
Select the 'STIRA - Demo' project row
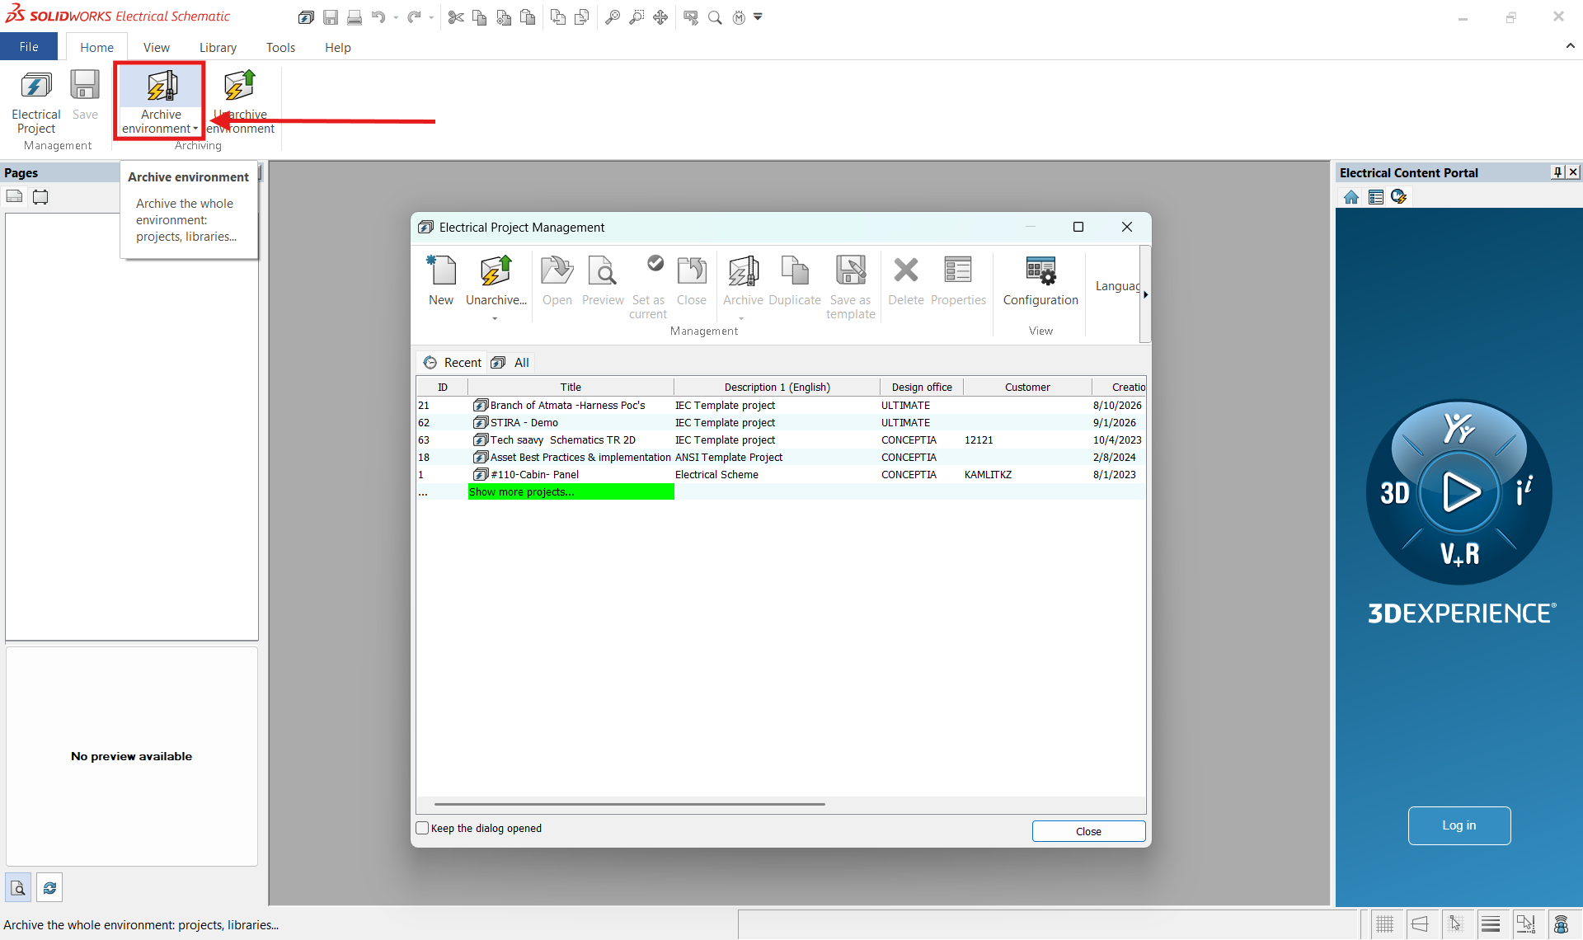click(x=780, y=423)
